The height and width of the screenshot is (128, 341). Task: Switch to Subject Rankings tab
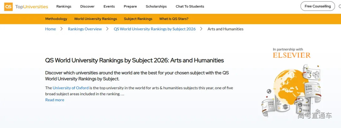[x=138, y=19]
